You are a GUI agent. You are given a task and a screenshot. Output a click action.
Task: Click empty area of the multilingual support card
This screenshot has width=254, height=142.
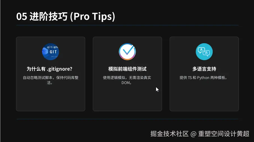click(x=204, y=97)
